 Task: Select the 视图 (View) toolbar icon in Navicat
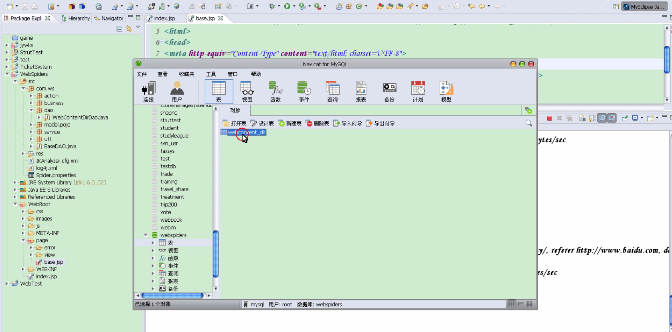(247, 91)
